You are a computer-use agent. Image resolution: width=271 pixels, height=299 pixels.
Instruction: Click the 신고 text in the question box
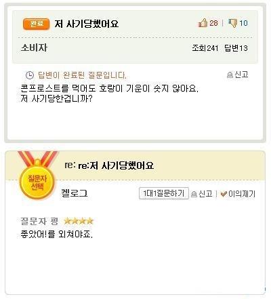coord(241,75)
